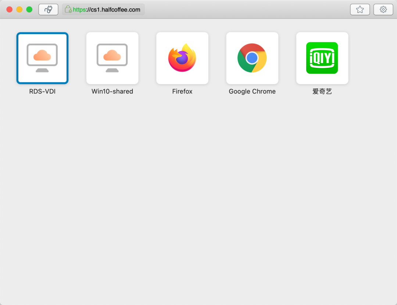Image resolution: width=397 pixels, height=305 pixels.
Task: Open the RDS-VDI desktop icon
Action: pos(42,58)
